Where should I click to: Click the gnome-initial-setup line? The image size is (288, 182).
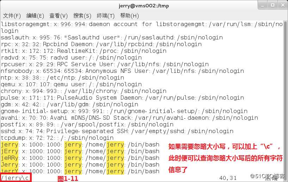[x=124, y=111]
